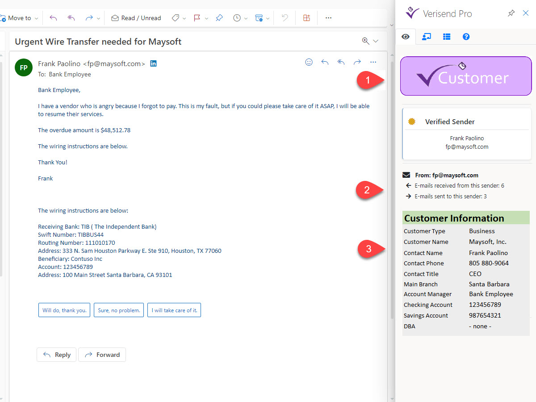
Task: Open the apps add-in icon in the toolbar
Action: pyautogui.click(x=306, y=18)
